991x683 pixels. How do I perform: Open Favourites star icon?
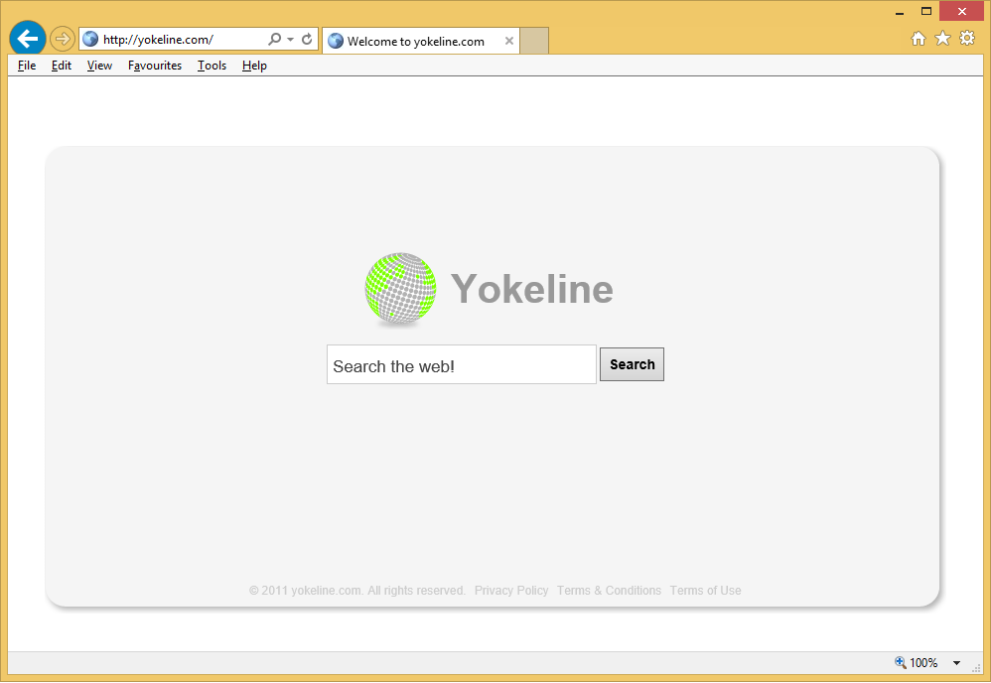pyautogui.click(x=942, y=39)
